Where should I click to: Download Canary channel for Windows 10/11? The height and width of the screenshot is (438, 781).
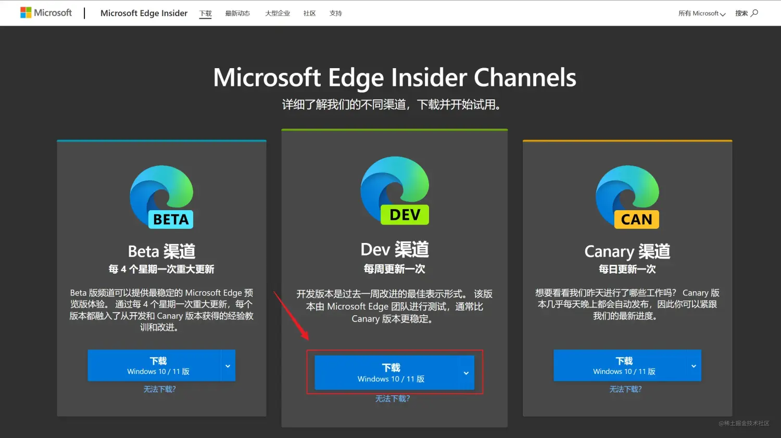click(x=621, y=366)
